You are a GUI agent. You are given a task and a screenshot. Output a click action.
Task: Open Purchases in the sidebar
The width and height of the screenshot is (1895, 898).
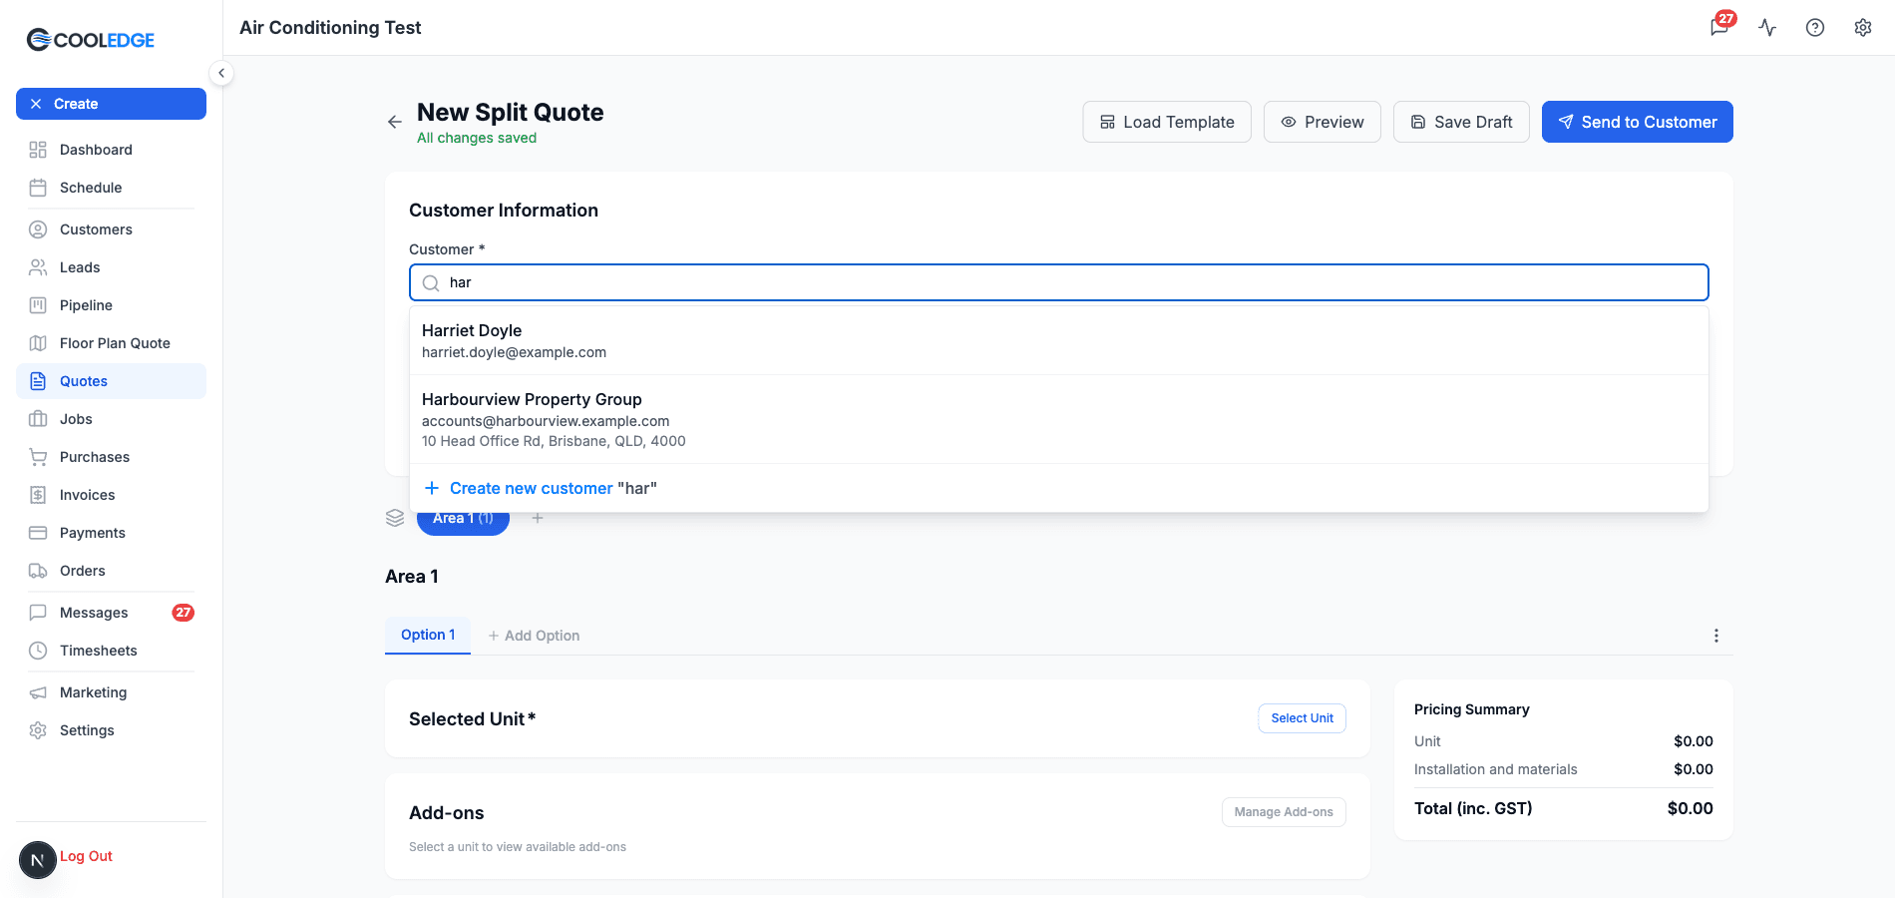(x=111, y=457)
